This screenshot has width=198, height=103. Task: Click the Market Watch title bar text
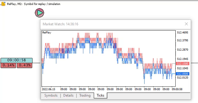point(61,24)
